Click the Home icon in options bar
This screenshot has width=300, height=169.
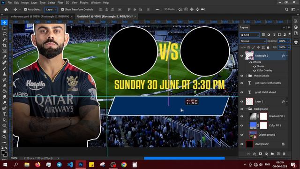click(6, 9)
